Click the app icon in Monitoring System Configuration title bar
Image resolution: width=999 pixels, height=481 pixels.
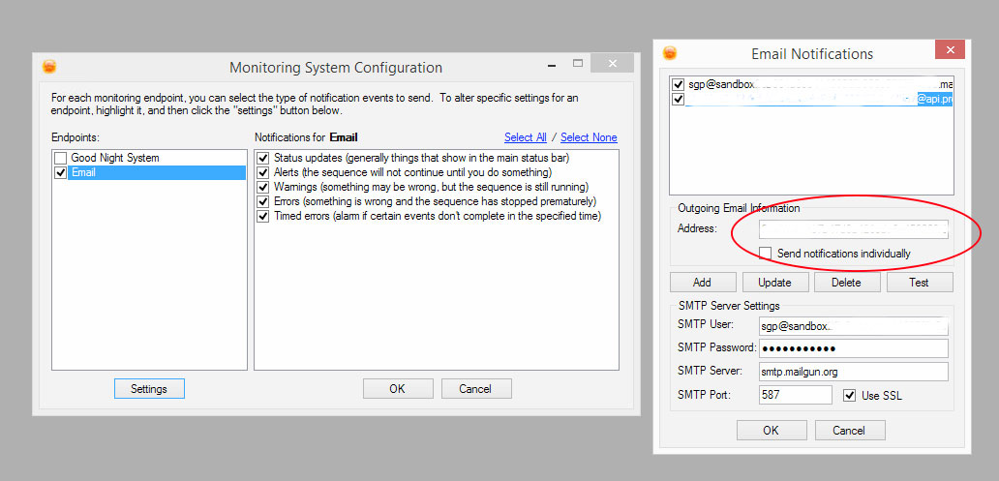click(x=50, y=67)
